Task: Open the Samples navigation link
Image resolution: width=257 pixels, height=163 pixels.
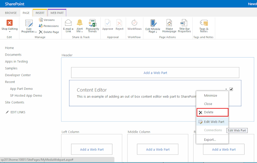Action: (11, 68)
